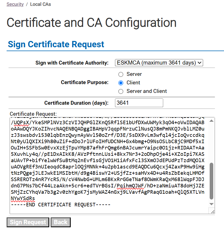Click the Sign Request button
This screenshot has width=224, height=230.
(x=28, y=222)
